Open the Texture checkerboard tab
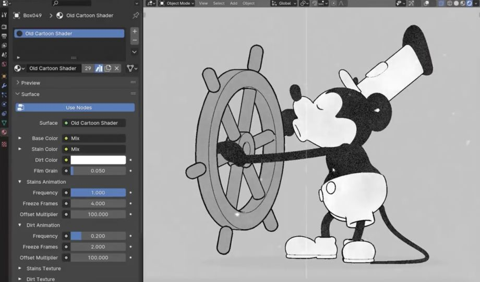Screen dimensions: 480x282 tap(4, 144)
